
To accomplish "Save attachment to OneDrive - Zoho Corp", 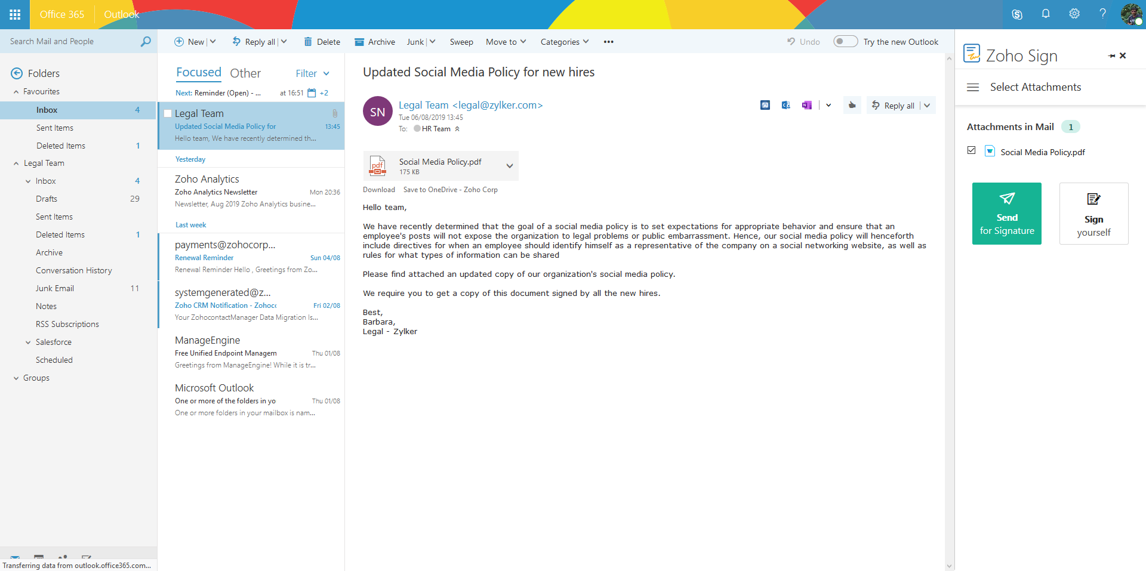I will pos(451,190).
